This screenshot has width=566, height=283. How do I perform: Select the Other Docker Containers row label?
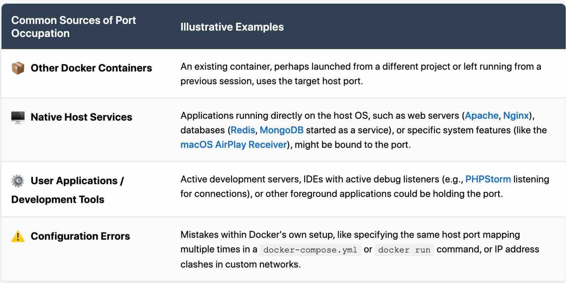pos(91,68)
